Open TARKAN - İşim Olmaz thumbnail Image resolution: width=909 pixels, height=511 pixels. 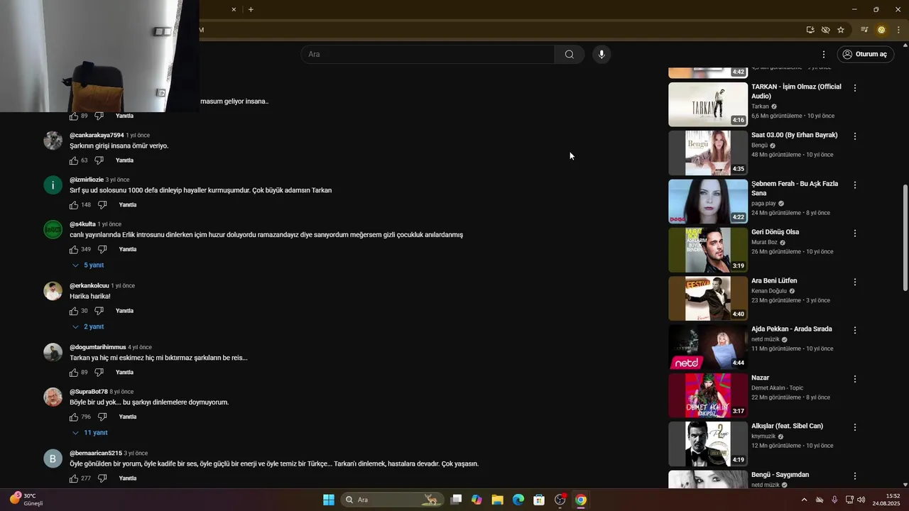[708, 104]
